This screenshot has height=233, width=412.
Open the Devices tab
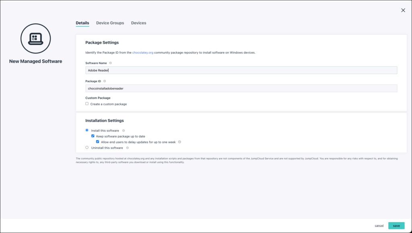pyautogui.click(x=138, y=23)
